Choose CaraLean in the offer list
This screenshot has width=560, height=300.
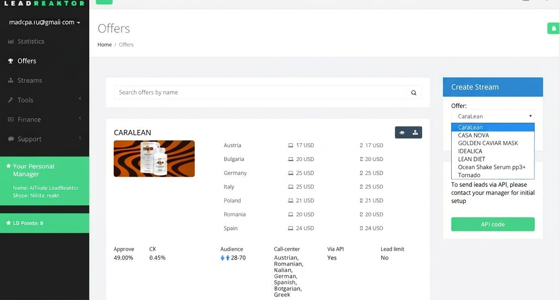coord(493,127)
